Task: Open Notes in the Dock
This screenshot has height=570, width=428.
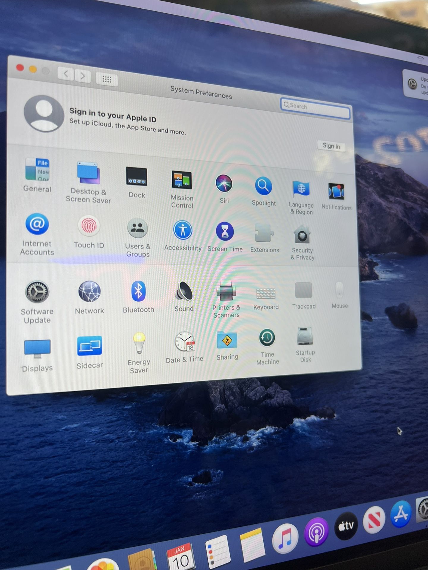Action: 252,546
